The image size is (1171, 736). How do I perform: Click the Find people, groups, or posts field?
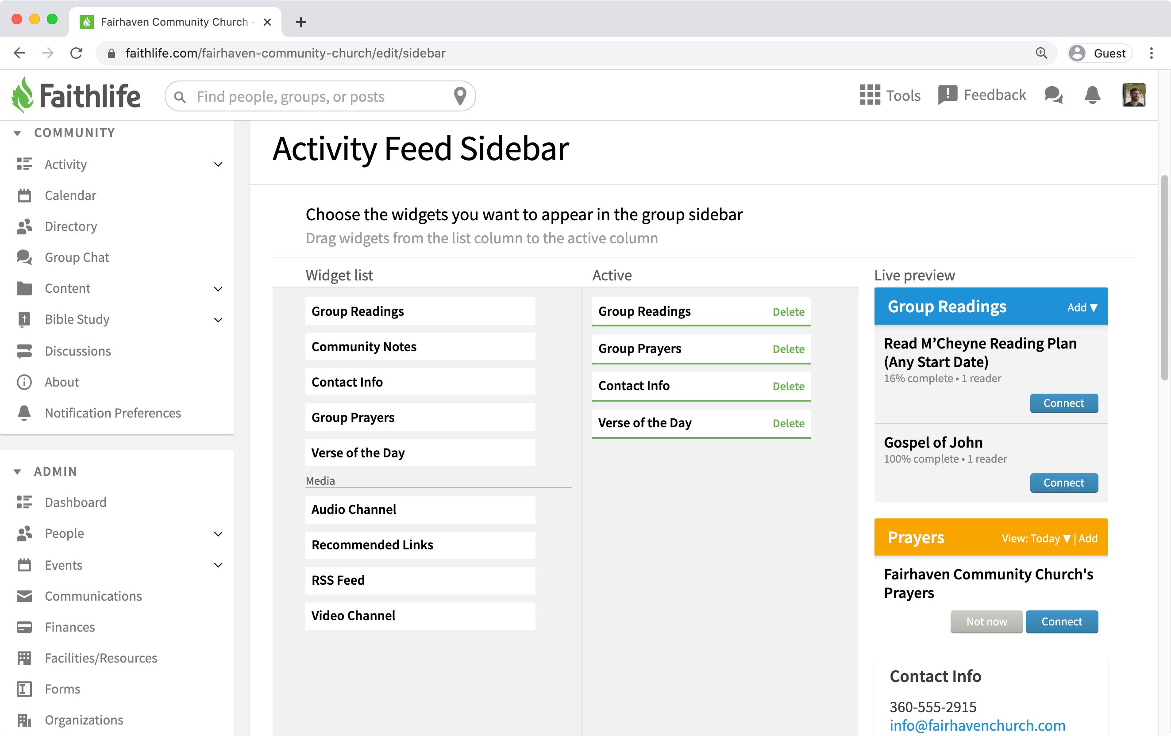[320, 96]
